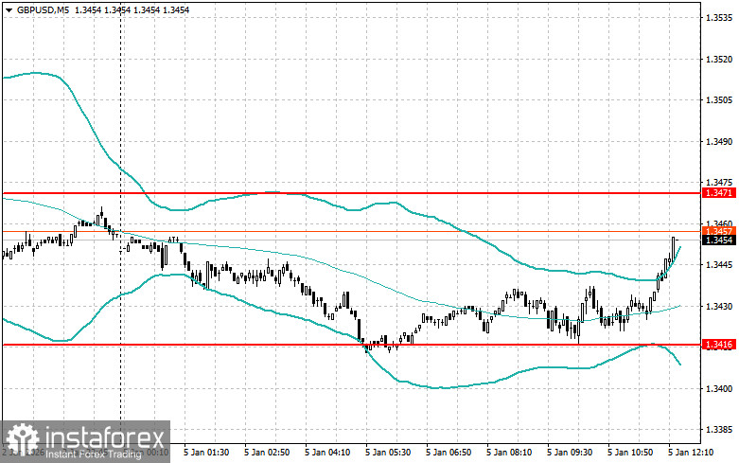
Task: Open the chart menu triangle beside GBPUSD
Action: (9, 9)
